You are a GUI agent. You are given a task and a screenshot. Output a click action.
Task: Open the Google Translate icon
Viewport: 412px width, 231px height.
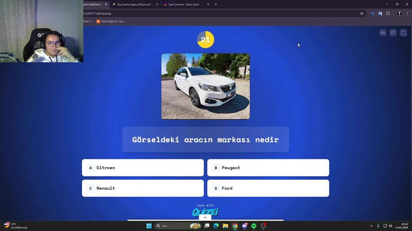point(380,13)
